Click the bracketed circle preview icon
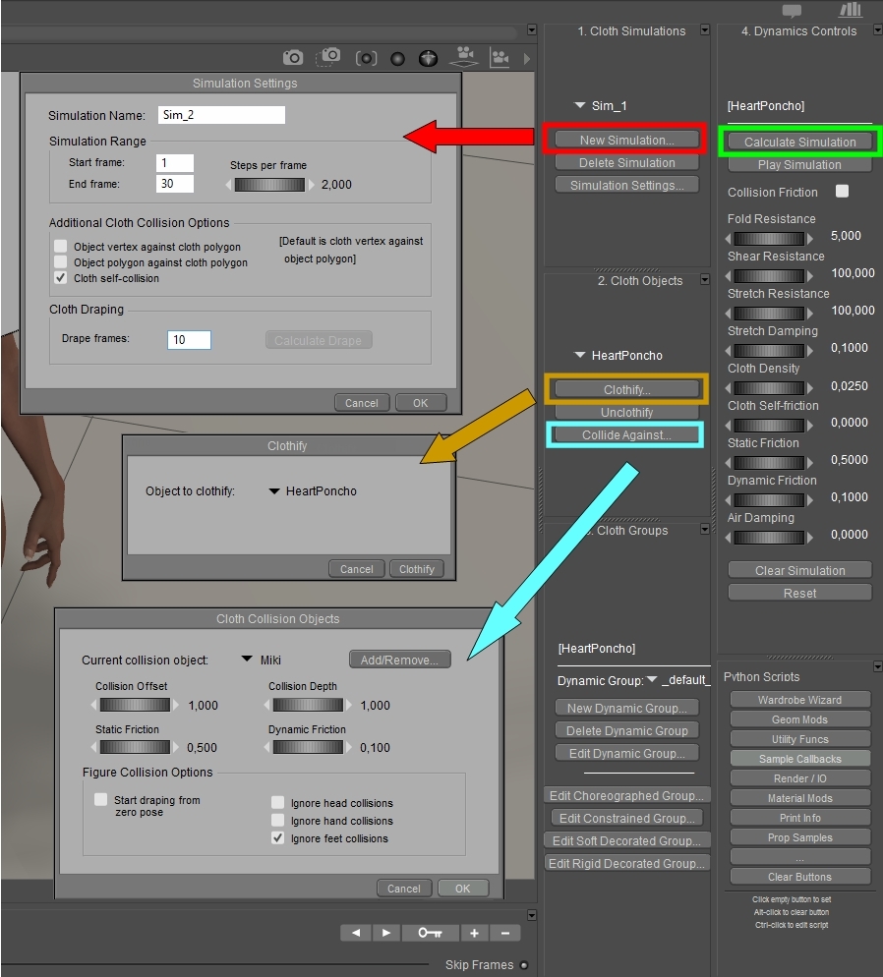 click(x=366, y=59)
